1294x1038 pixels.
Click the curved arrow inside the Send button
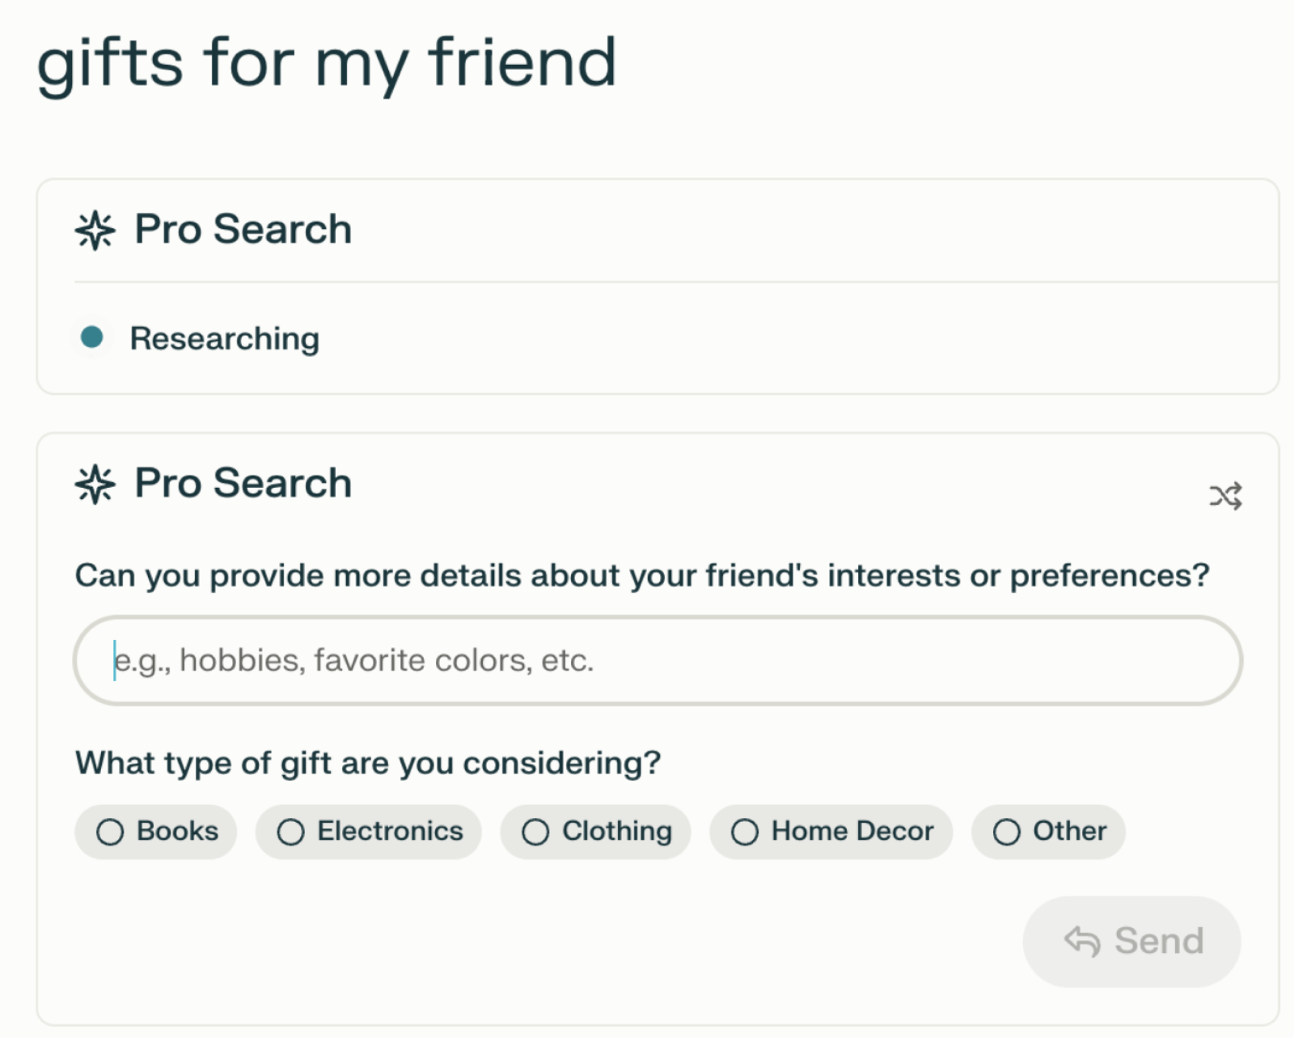click(1084, 941)
